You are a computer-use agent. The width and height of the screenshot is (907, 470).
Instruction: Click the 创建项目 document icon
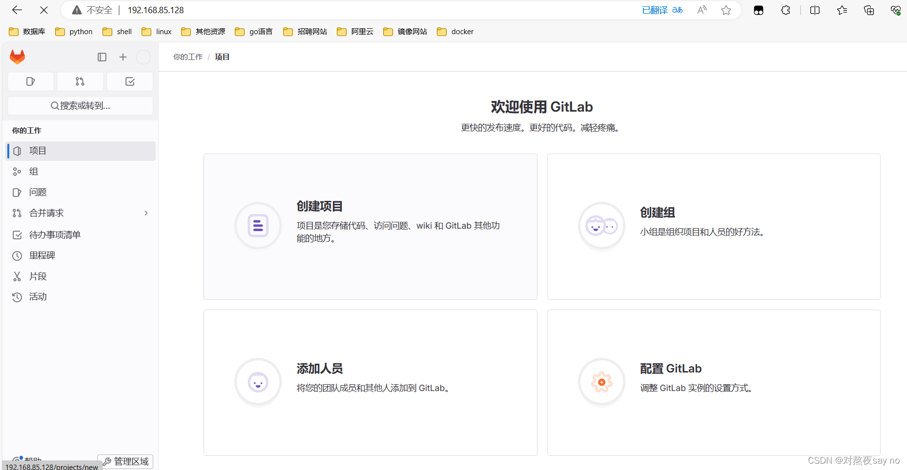pos(258,226)
